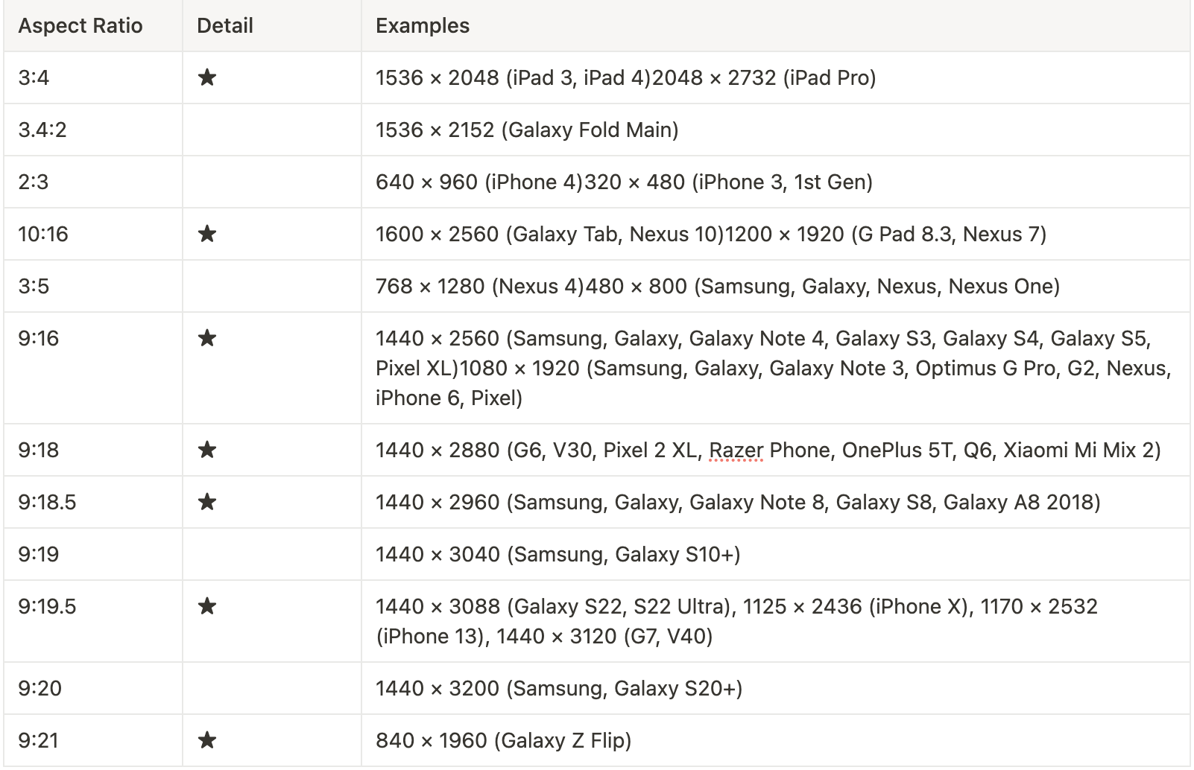This screenshot has height=770, width=1194.
Task: Click the Galaxy Z Flip examples cell
Action: point(776,740)
